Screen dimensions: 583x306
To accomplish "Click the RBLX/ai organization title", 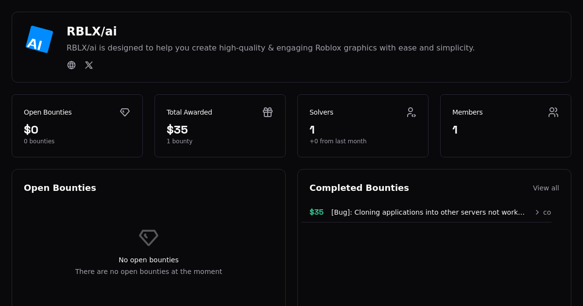I will 92,32.
